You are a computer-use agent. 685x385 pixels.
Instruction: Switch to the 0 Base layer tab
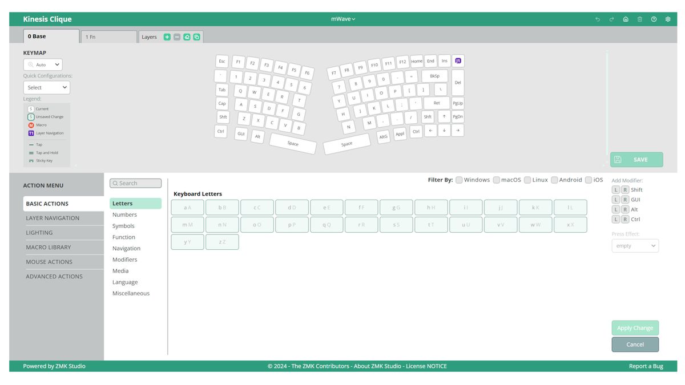tap(51, 36)
